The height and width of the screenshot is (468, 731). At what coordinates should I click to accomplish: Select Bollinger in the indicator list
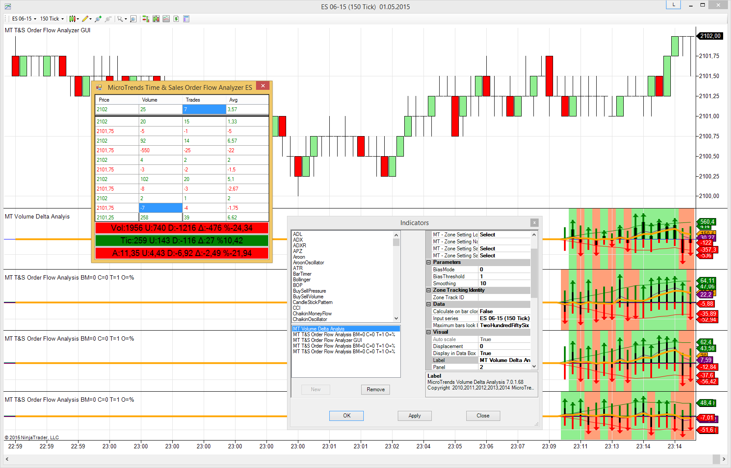pos(302,280)
